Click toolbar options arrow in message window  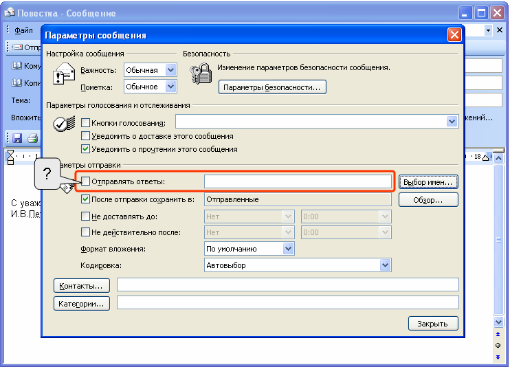click(x=488, y=30)
